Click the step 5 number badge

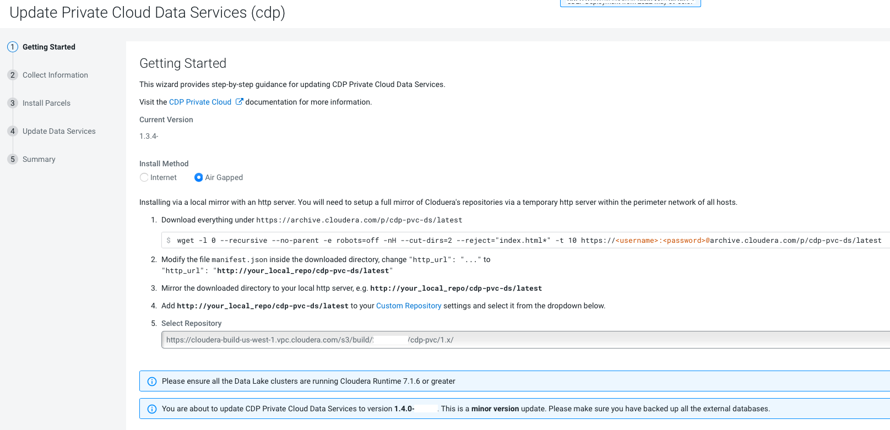[13, 159]
